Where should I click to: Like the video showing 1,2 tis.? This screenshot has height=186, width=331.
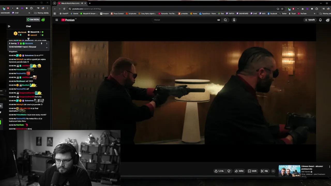(x=219, y=171)
